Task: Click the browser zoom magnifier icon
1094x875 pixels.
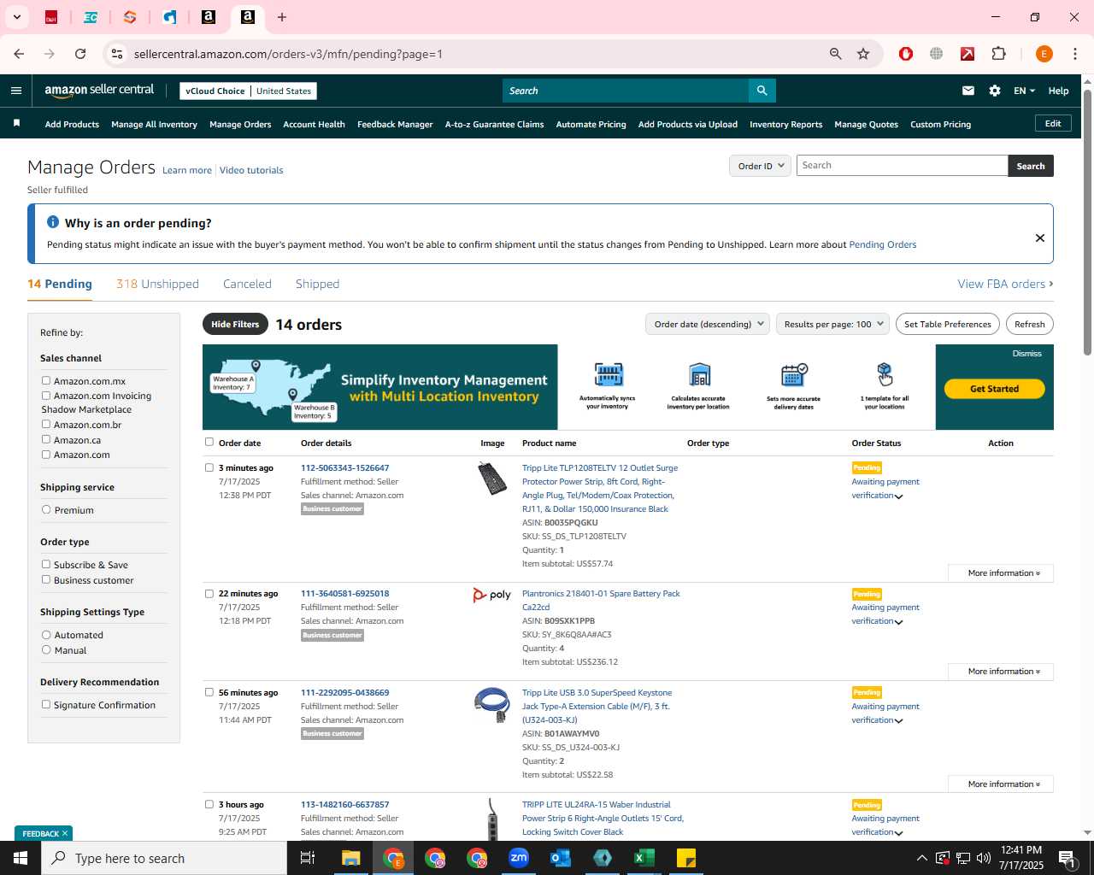Action: pyautogui.click(x=836, y=54)
